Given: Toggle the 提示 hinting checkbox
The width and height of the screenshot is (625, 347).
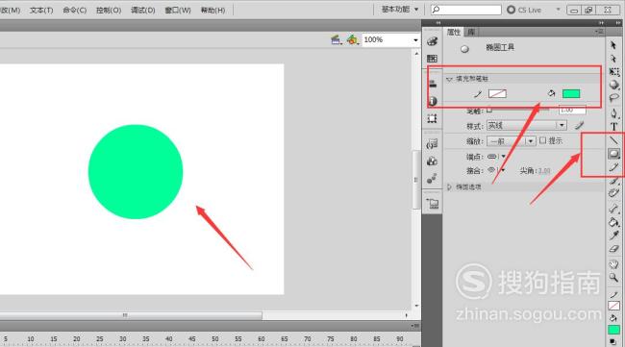Looking at the screenshot, I should click(x=542, y=140).
